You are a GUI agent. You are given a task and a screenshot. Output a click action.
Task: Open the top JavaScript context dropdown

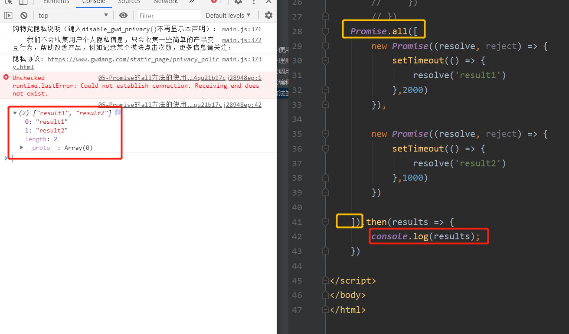pyautogui.click(x=73, y=16)
